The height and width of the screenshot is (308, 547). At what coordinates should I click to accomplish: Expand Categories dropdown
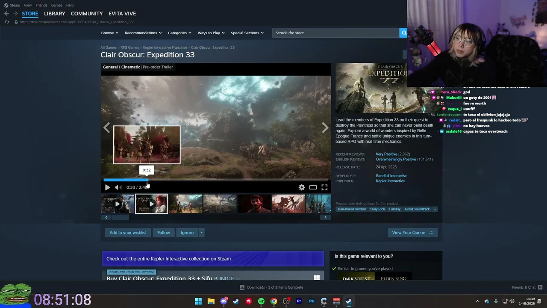pos(179,33)
